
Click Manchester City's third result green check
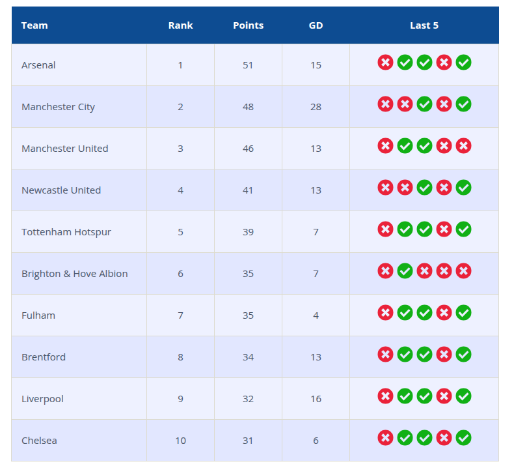coord(424,104)
